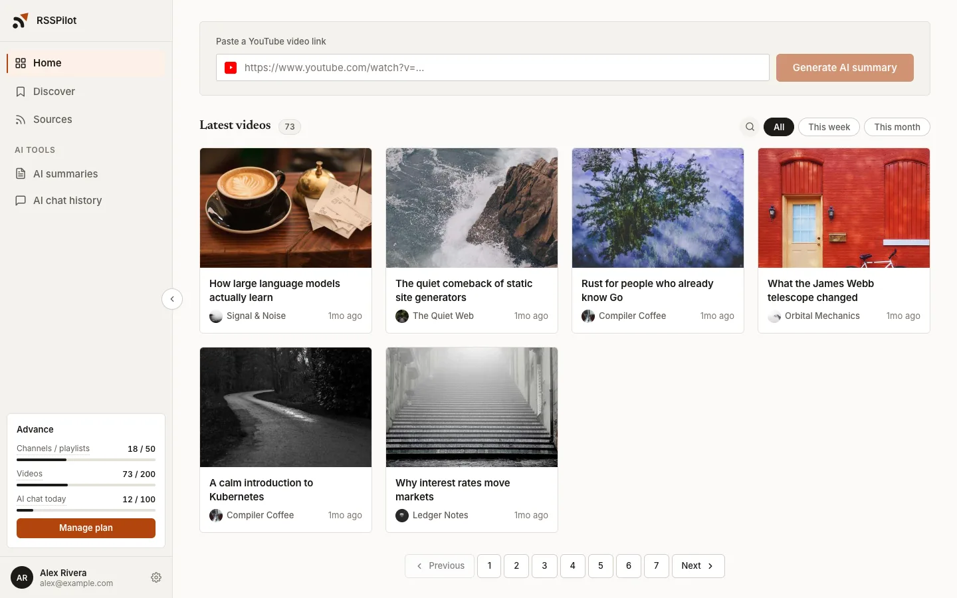
Task: Go to page 5
Action: 601,566
